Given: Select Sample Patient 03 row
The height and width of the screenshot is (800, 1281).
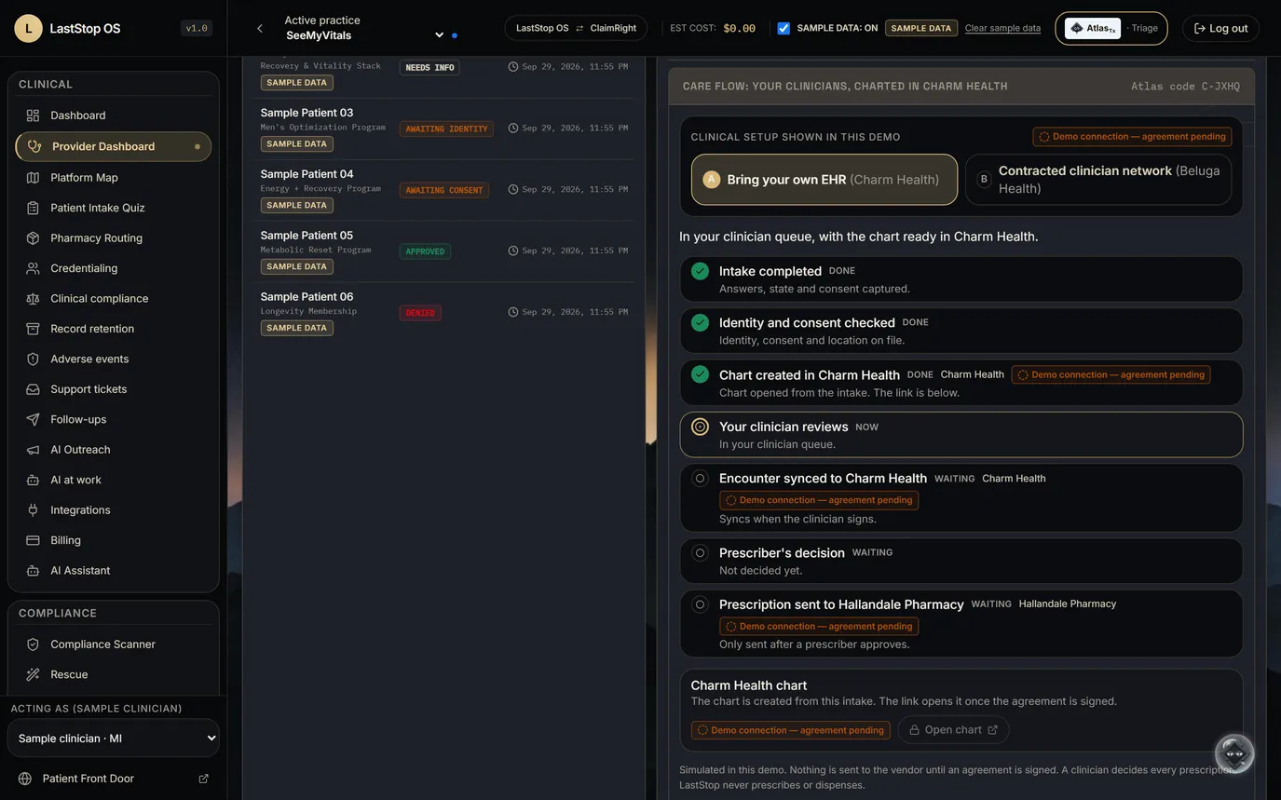Looking at the screenshot, I should pos(443,129).
